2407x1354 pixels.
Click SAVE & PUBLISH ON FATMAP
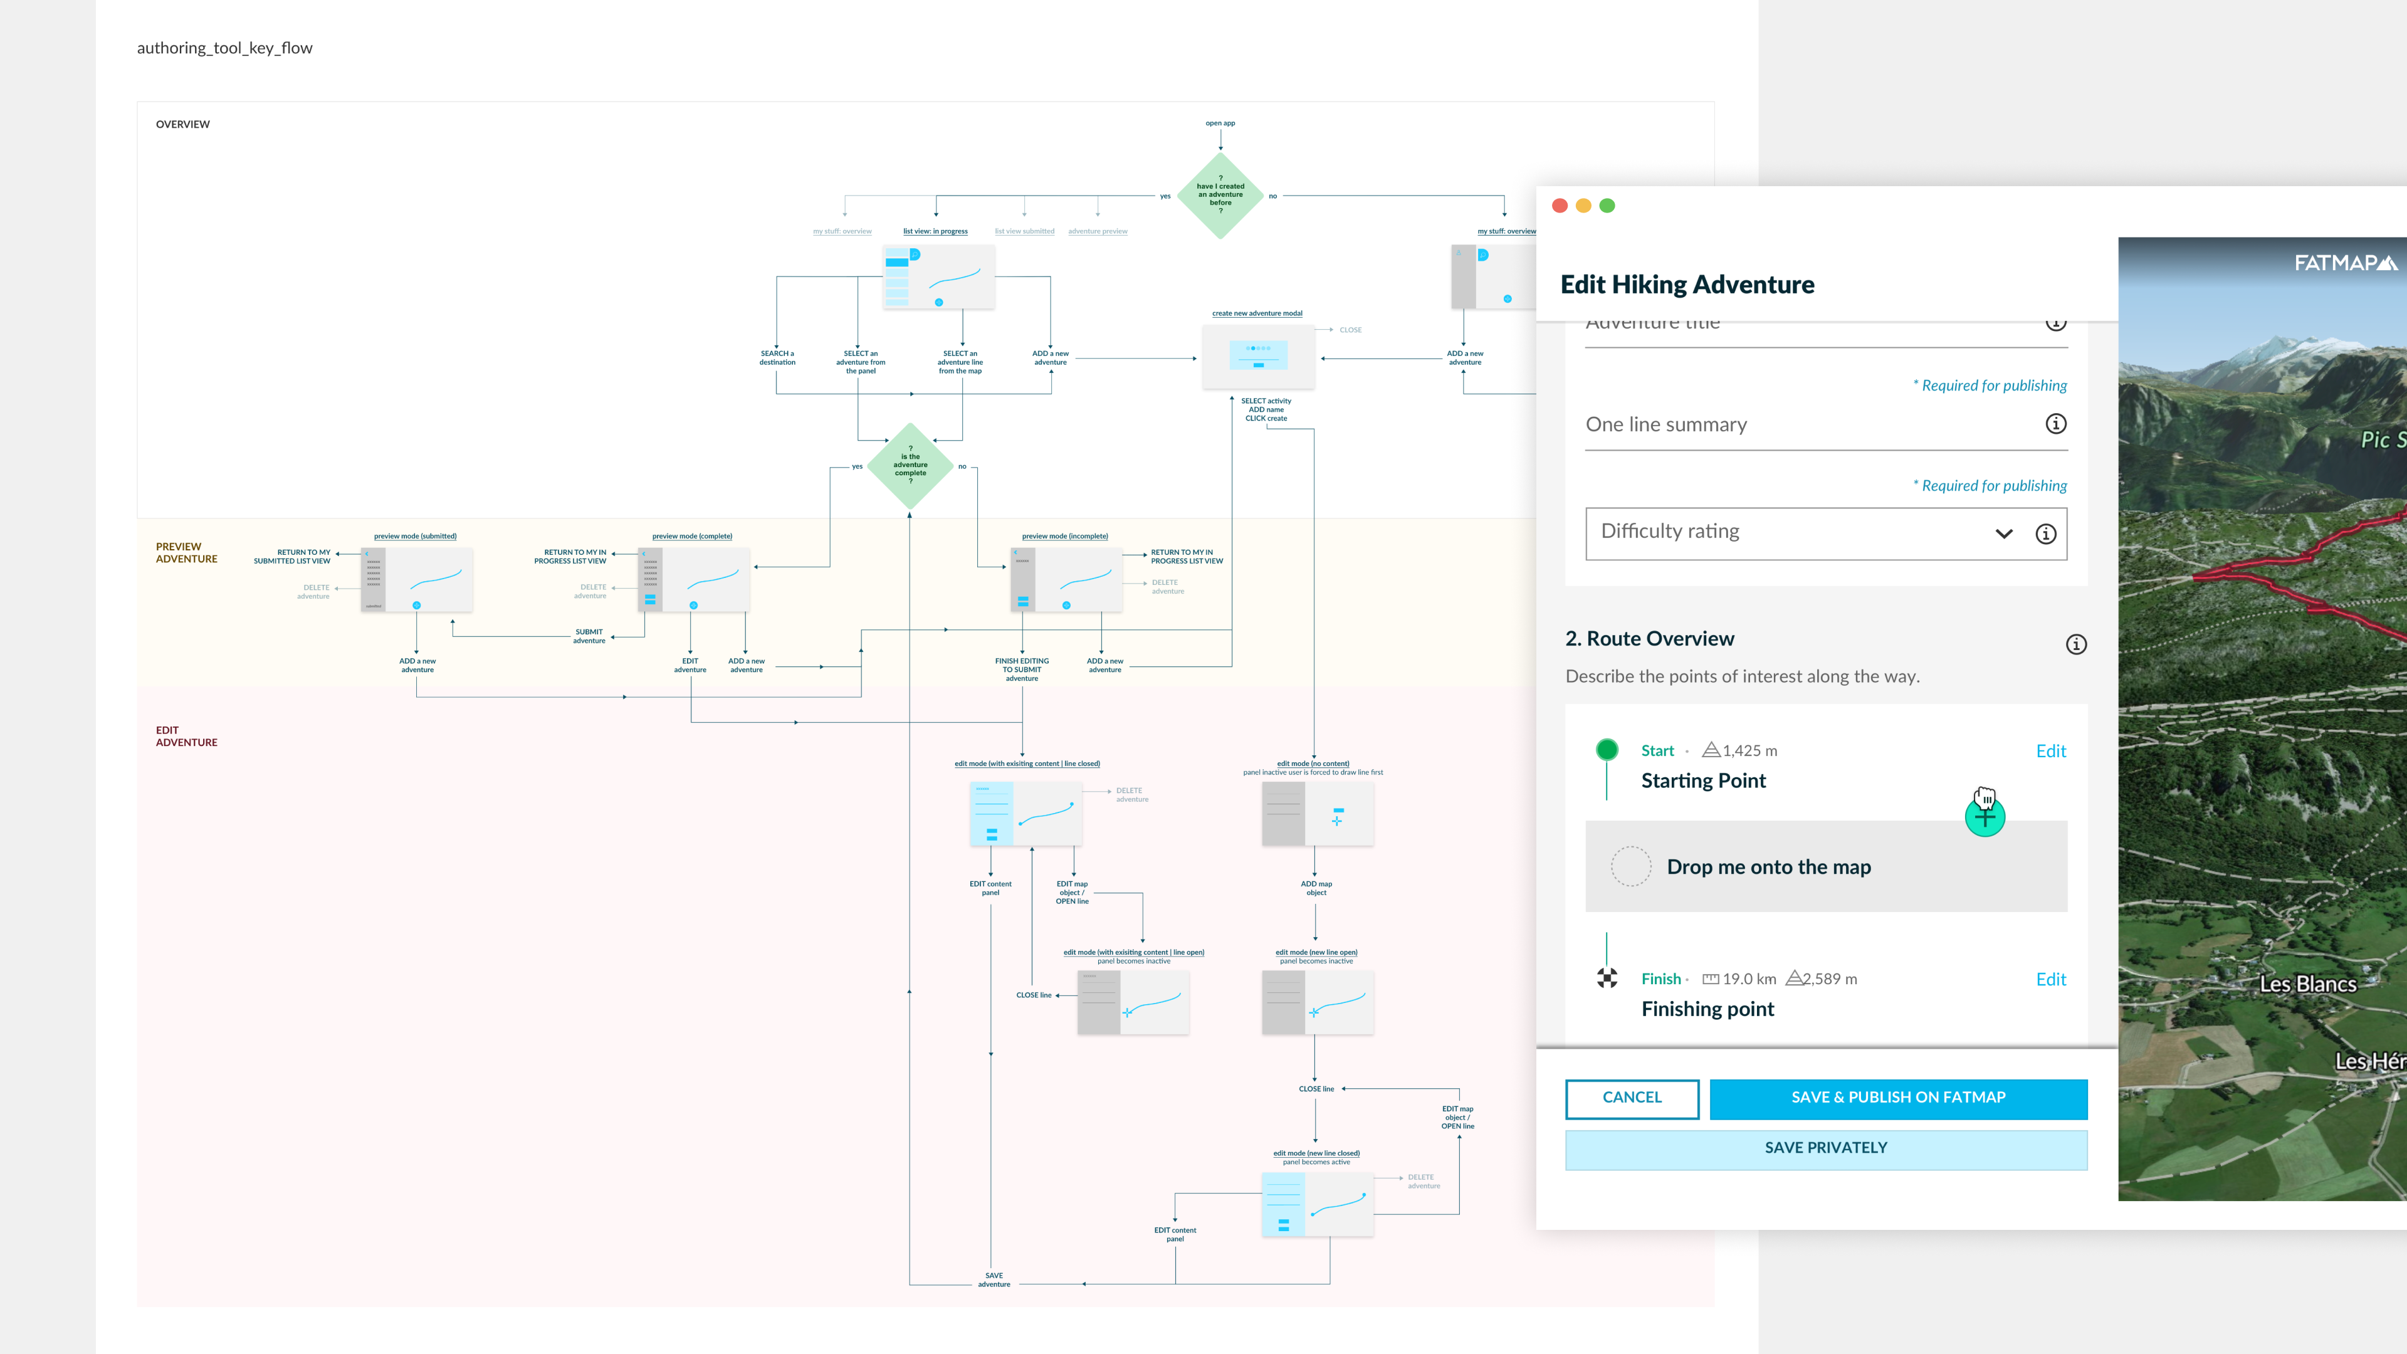coord(1898,1098)
